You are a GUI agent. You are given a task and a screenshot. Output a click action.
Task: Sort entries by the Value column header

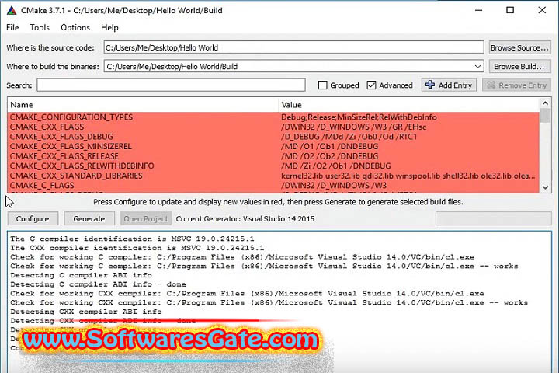[x=409, y=105]
